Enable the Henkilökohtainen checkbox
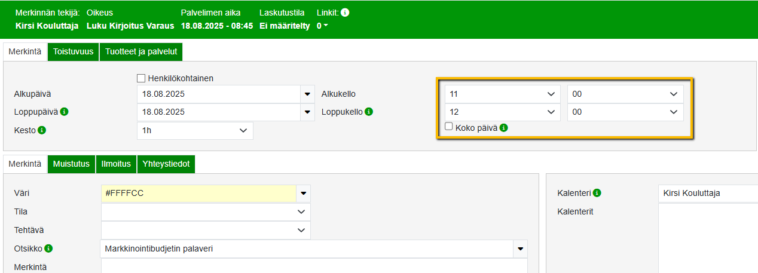This screenshot has height=273, width=758. [141, 78]
